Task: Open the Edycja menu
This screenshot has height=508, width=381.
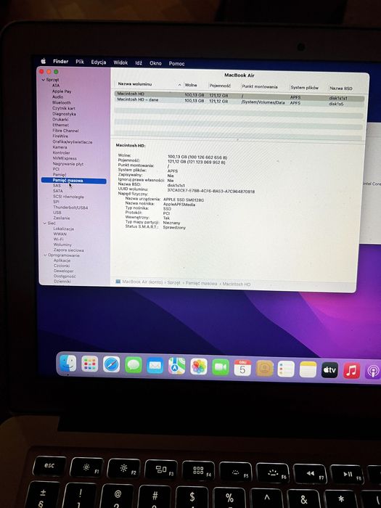Action: pyautogui.click(x=99, y=62)
